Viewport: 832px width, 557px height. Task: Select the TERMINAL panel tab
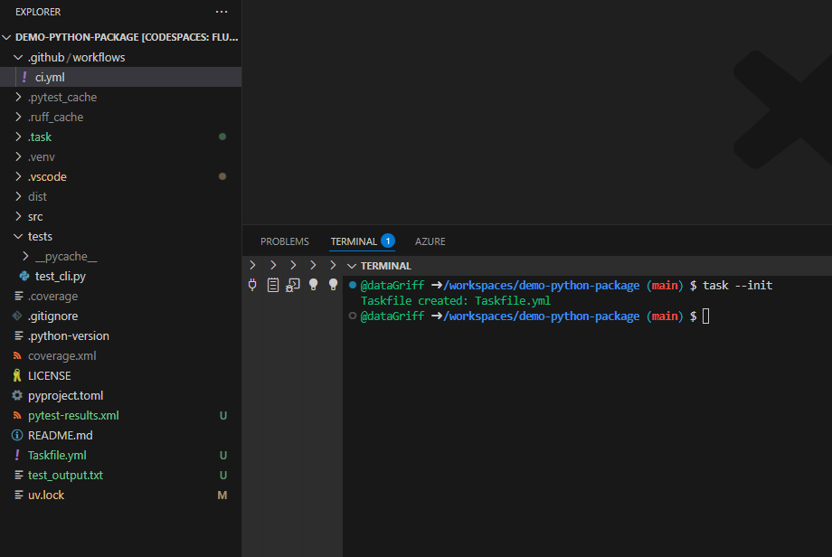pyautogui.click(x=354, y=241)
